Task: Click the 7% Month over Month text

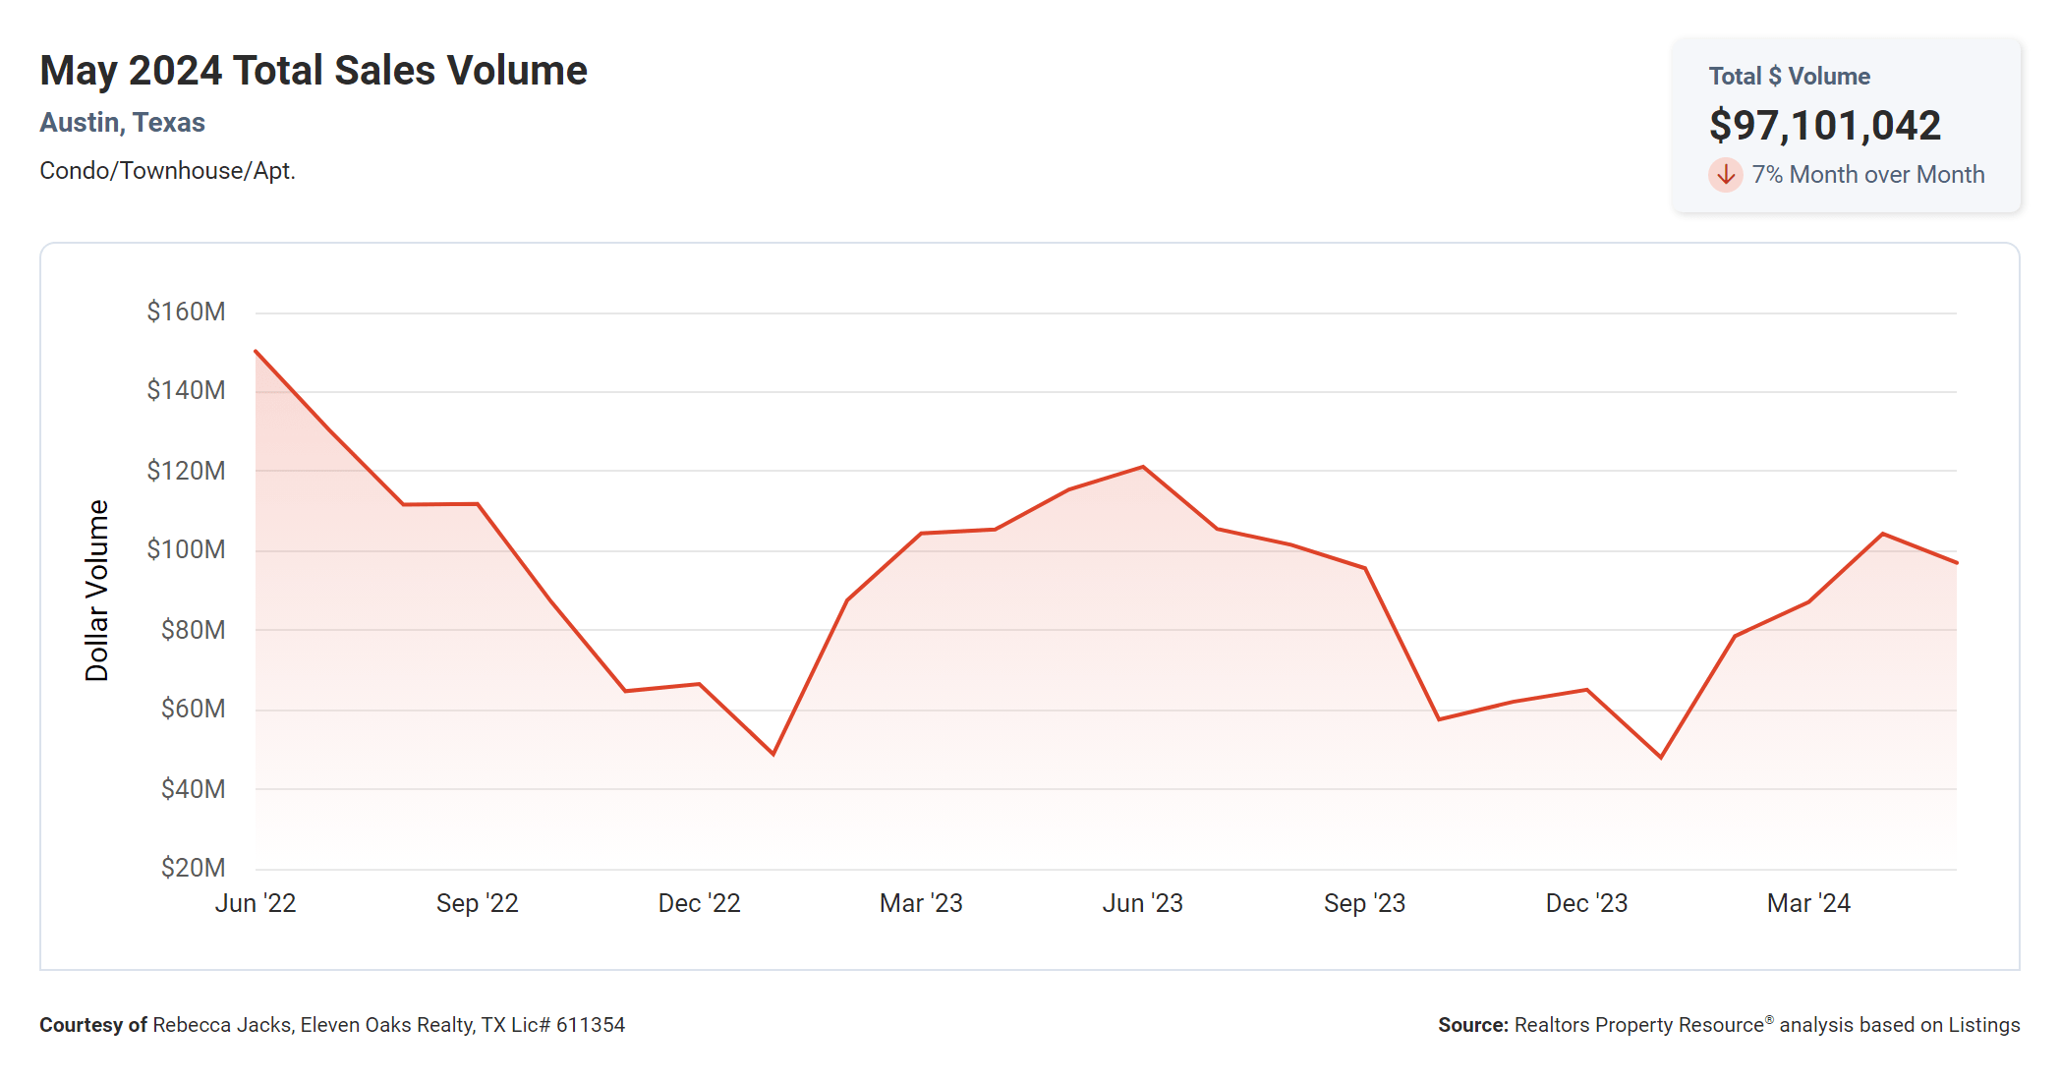Action: tap(1867, 175)
